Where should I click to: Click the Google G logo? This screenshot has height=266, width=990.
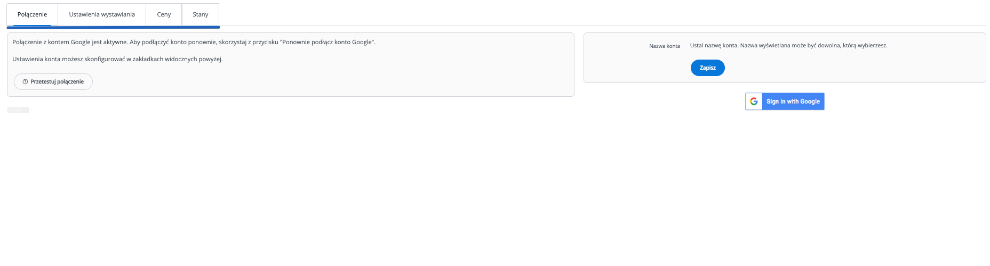click(754, 102)
